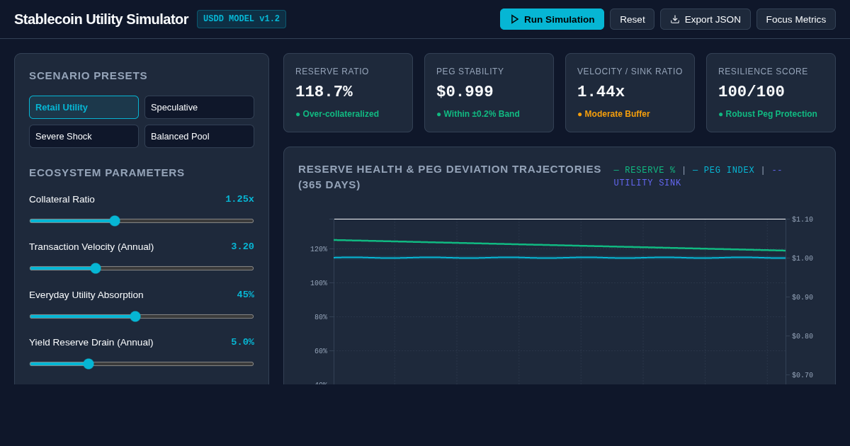Click the play icon in Run Simulation
850x446 pixels.
pyautogui.click(x=515, y=19)
